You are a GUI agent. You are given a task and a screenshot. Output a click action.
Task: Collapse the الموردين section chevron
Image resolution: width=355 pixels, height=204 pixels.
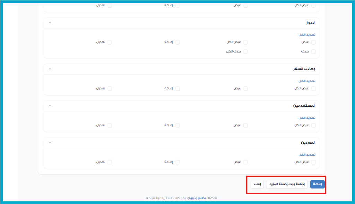coord(50,143)
